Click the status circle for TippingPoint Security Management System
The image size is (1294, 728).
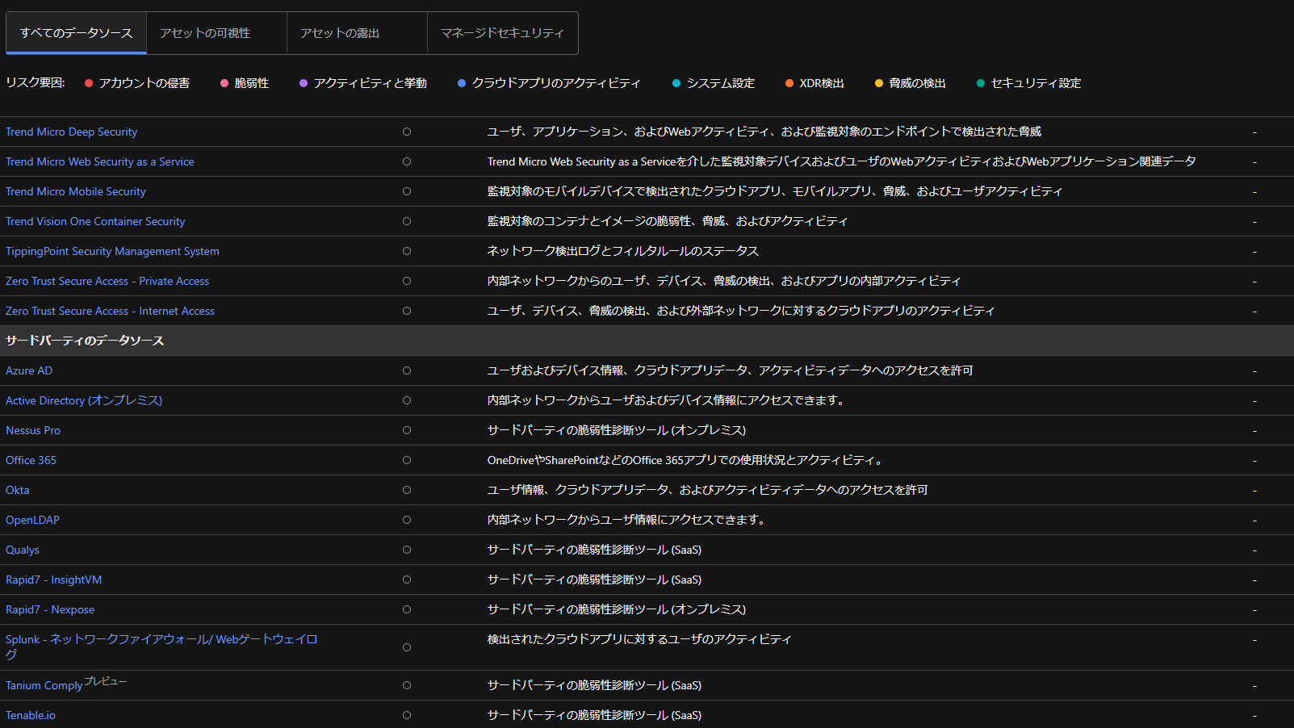(x=407, y=251)
